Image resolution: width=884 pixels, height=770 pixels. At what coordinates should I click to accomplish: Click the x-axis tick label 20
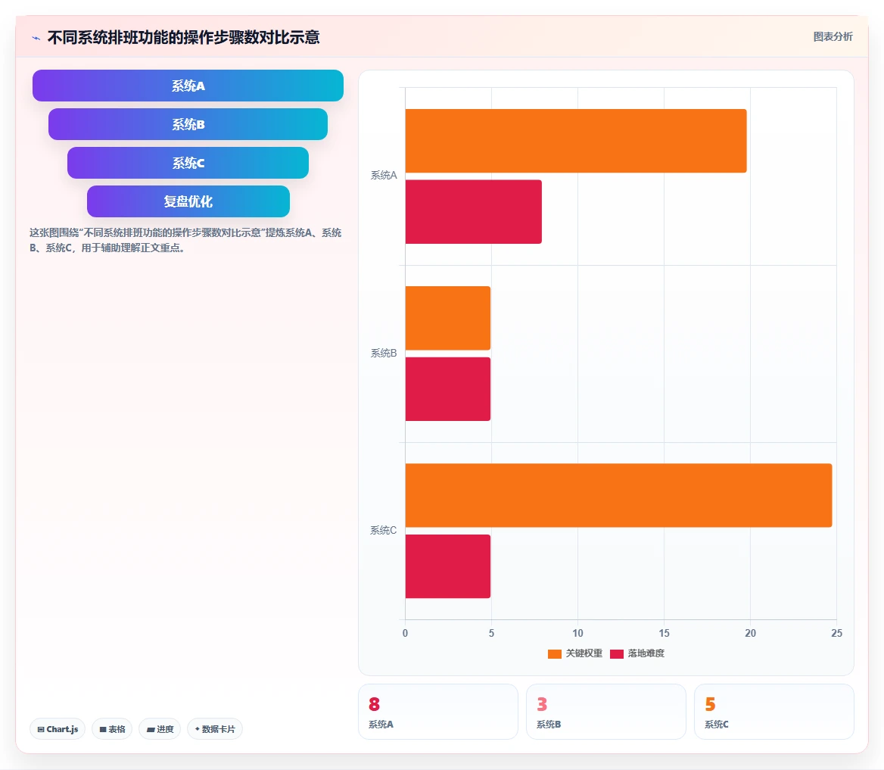(750, 633)
